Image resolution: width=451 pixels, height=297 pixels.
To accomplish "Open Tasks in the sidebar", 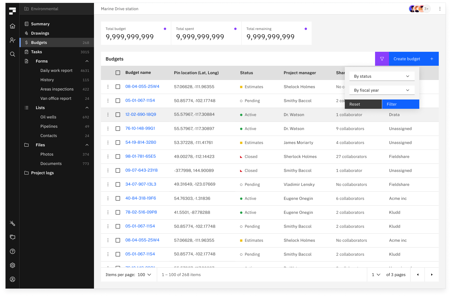I will coord(37,52).
